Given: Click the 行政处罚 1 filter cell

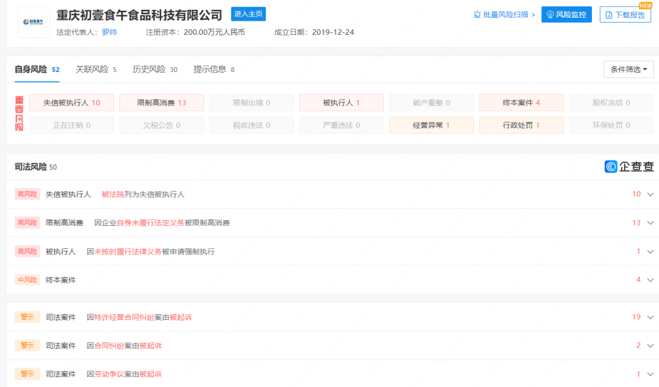Looking at the screenshot, I should pyautogui.click(x=521, y=125).
